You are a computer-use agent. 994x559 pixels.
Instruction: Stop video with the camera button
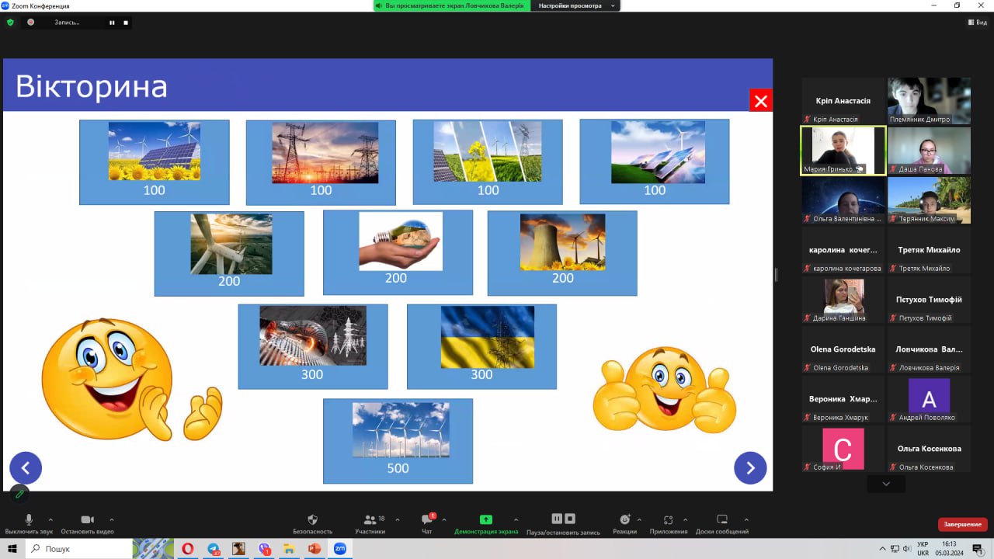(87, 520)
